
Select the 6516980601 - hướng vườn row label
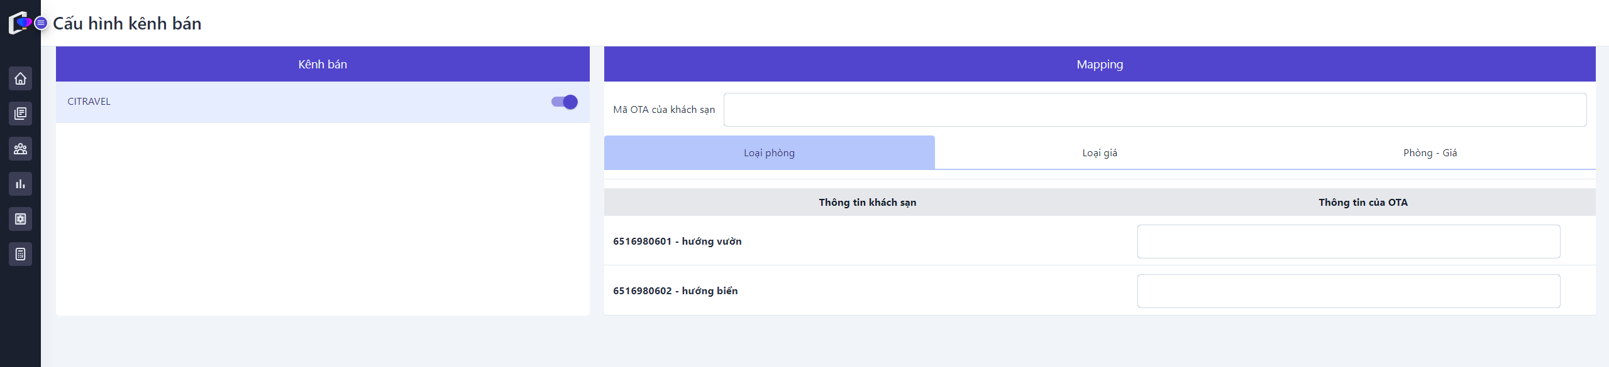click(677, 242)
